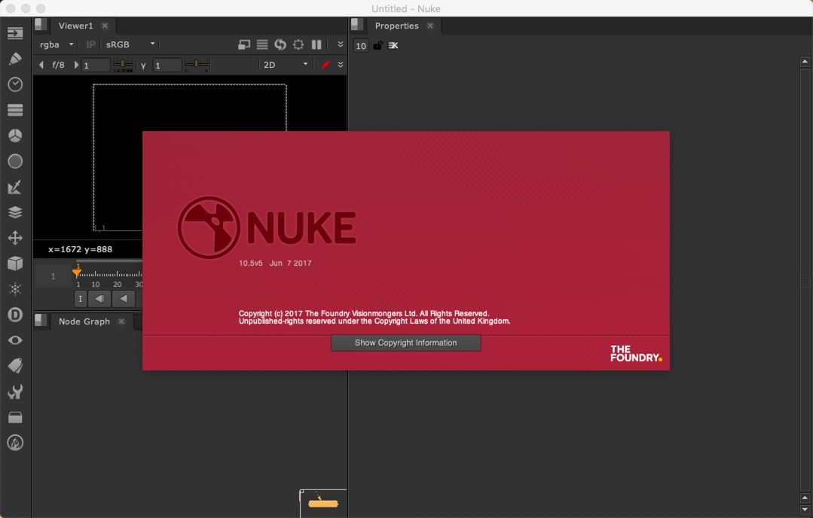Click Properties scrollbar bottom down arrow

pos(805,510)
